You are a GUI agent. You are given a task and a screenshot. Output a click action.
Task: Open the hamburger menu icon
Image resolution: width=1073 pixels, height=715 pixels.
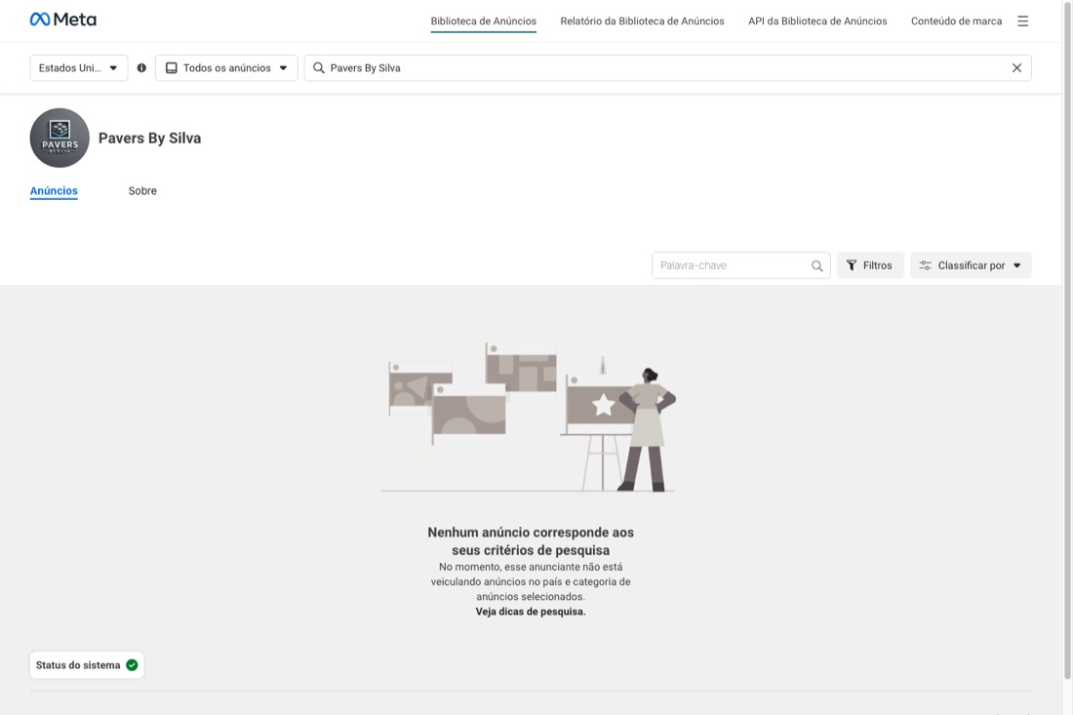point(1022,21)
